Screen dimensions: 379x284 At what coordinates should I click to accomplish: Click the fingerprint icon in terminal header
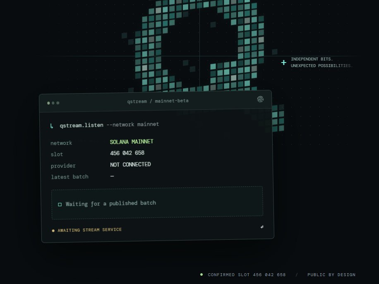[260, 99]
